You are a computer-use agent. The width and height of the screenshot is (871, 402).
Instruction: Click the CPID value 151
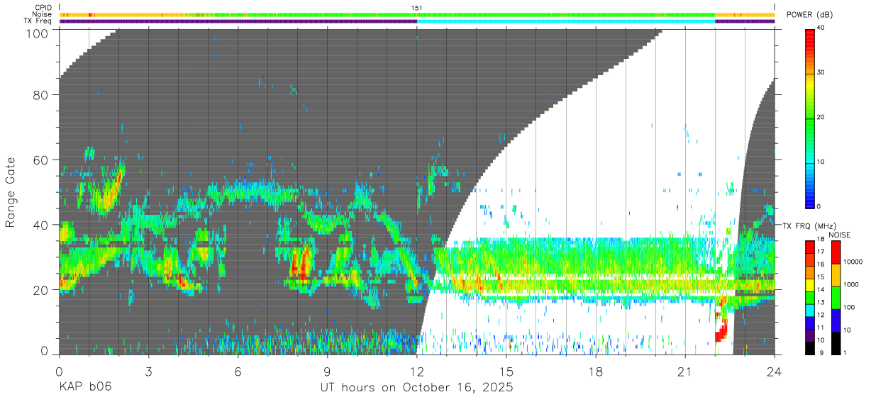[x=417, y=8]
